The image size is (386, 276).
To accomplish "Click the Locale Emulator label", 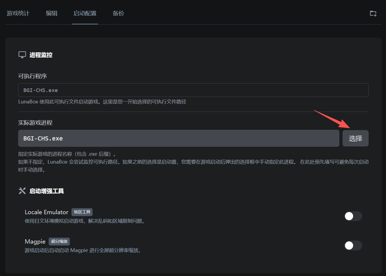I will (x=46, y=212).
